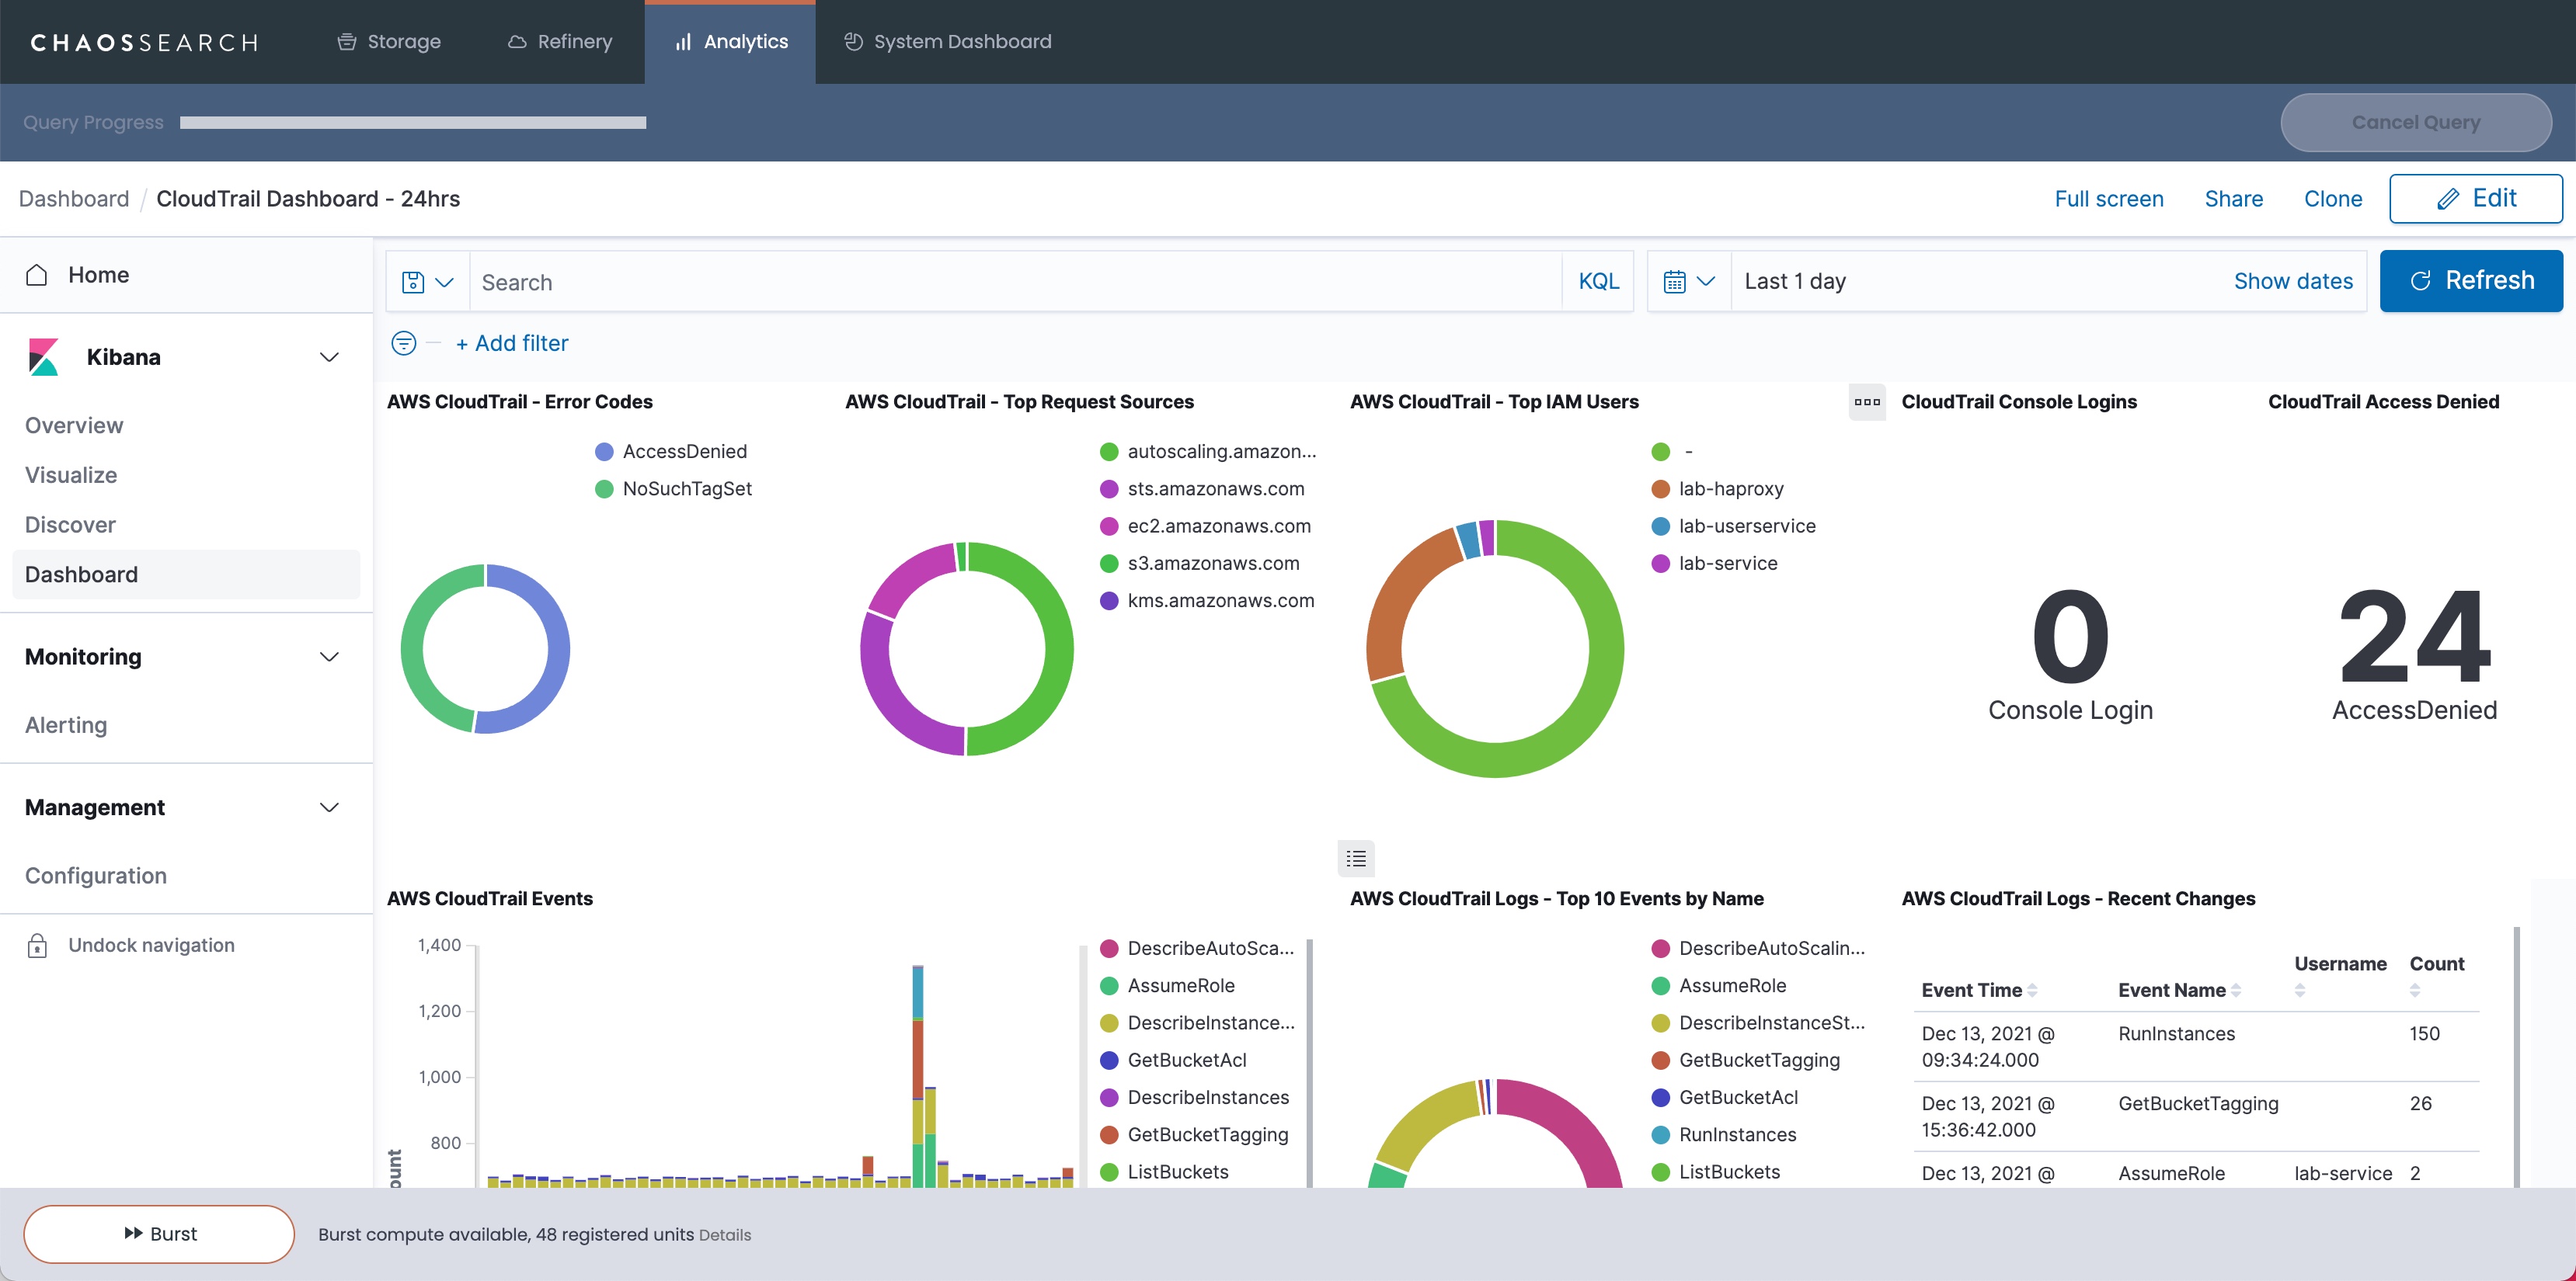Click the Query Progress bar
The height and width of the screenshot is (1281, 2576).
click(x=412, y=123)
